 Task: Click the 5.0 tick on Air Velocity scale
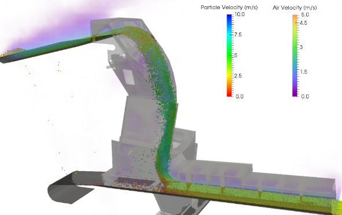tap(305, 14)
